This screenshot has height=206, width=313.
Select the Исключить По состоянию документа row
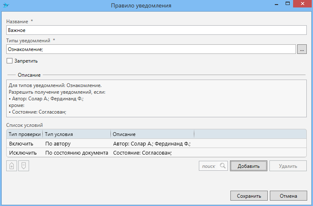pos(100,153)
